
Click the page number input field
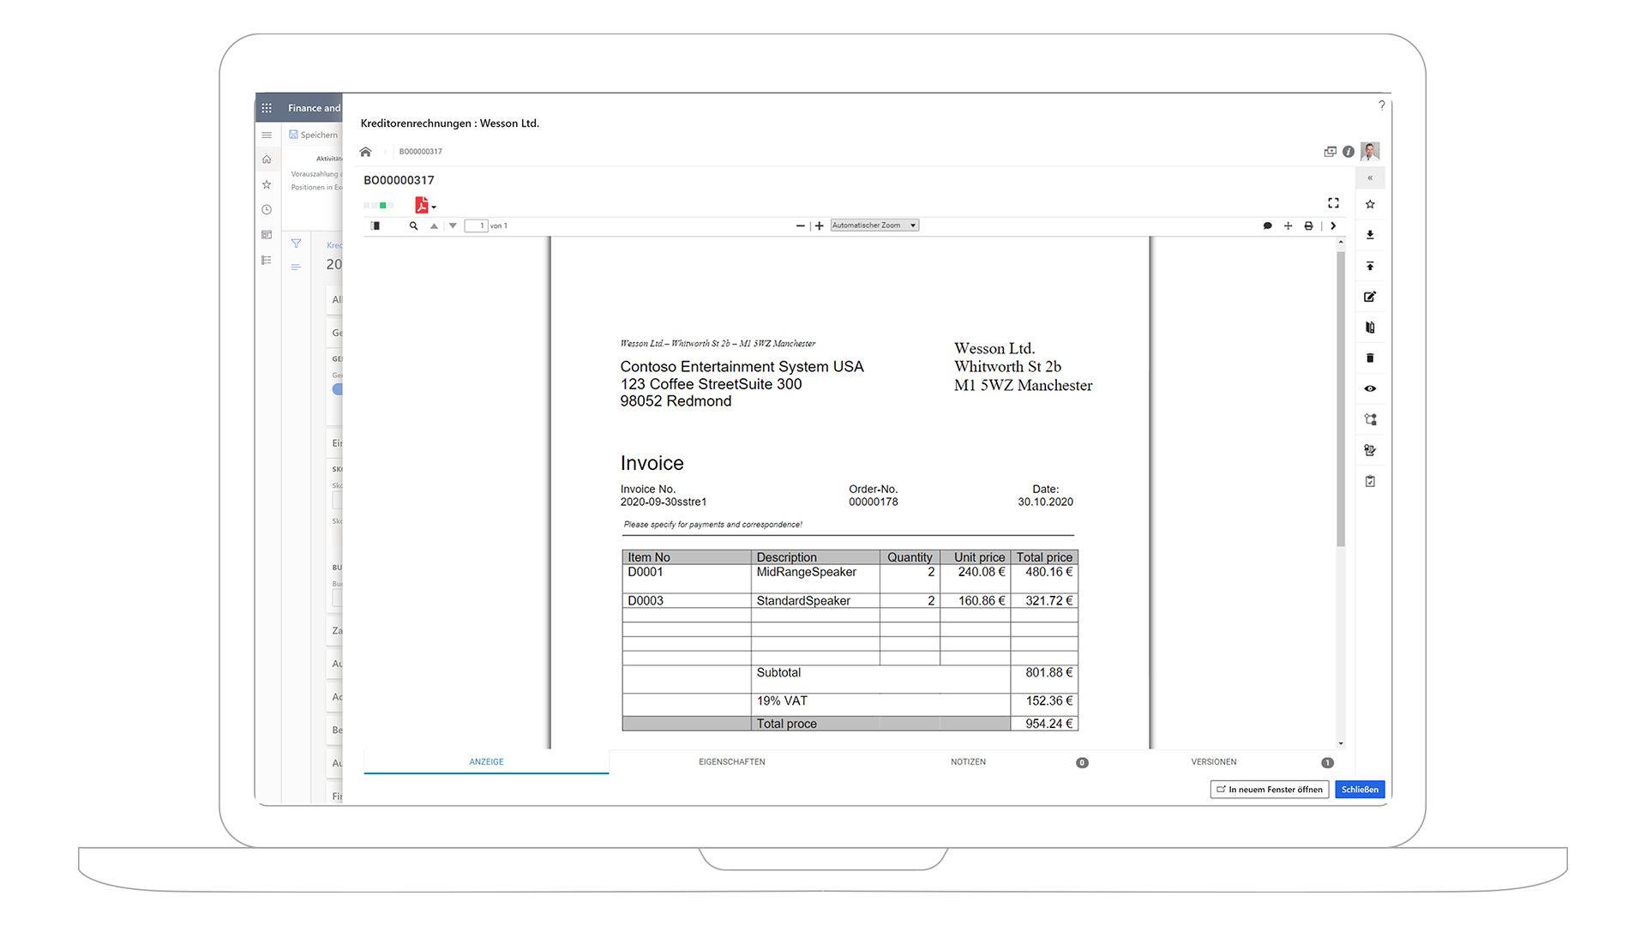(x=476, y=225)
